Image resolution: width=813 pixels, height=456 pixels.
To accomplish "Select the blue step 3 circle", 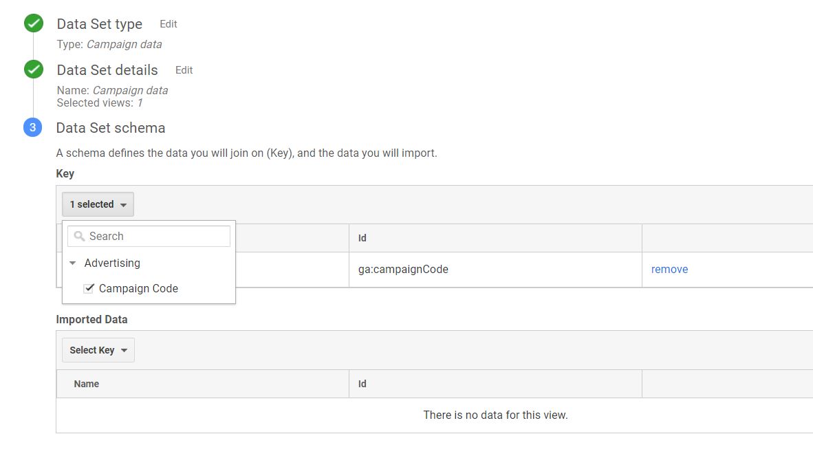I will [x=33, y=128].
